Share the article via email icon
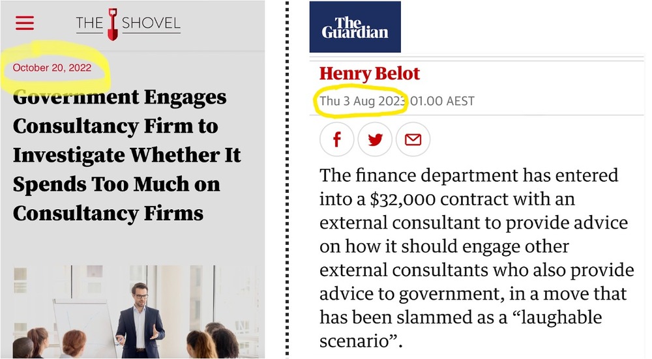 pyautogui.click(x=413, y=139)
